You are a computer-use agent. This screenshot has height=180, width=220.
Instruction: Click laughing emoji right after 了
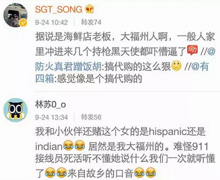[50, 172]
